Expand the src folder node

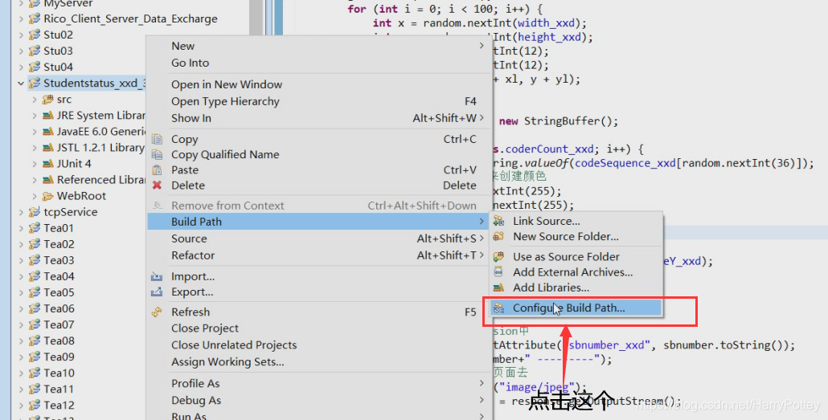coord(35,100)
